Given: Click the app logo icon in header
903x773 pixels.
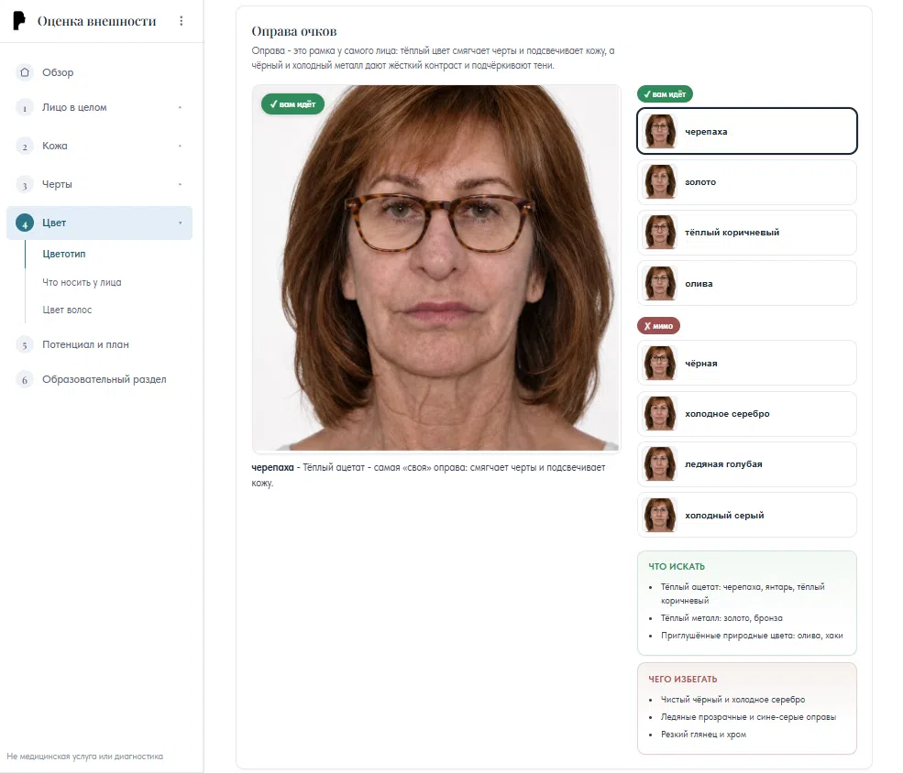Looking at the screenshot, I should (19, 21).
